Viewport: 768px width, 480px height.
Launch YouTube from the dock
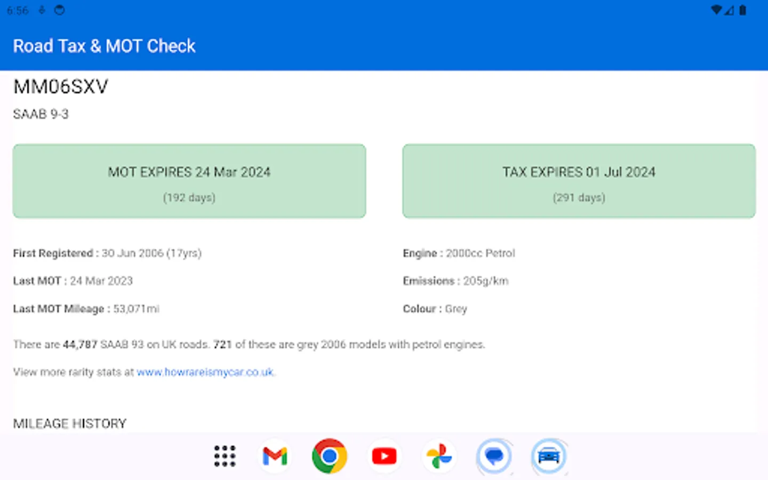[385, 456]
